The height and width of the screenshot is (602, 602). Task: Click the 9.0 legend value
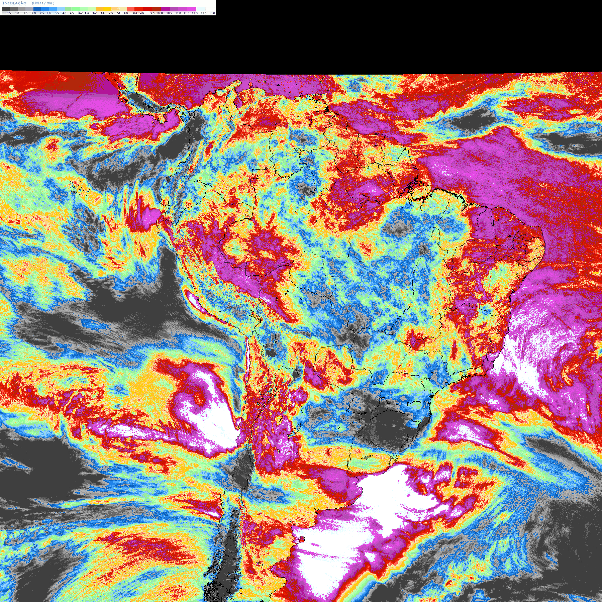point(142,13)
